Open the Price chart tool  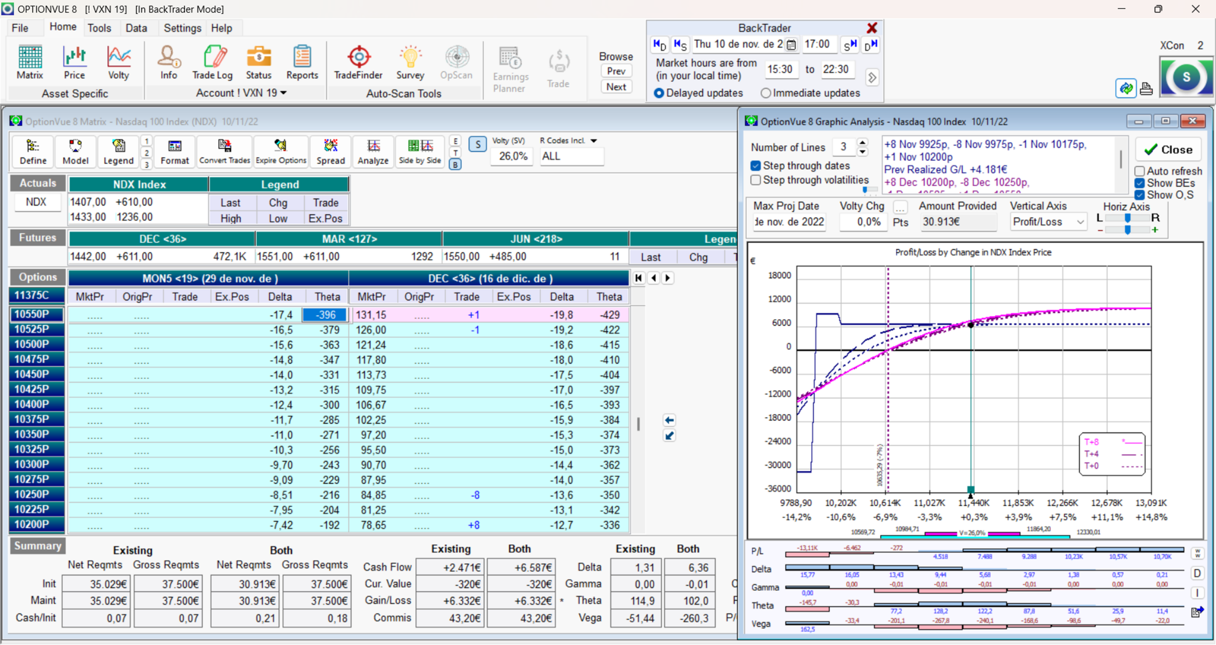coord(75,62)
